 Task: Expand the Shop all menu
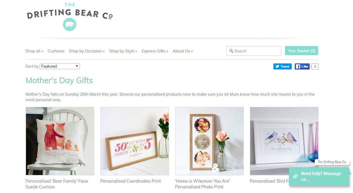[x=34, y=51]
